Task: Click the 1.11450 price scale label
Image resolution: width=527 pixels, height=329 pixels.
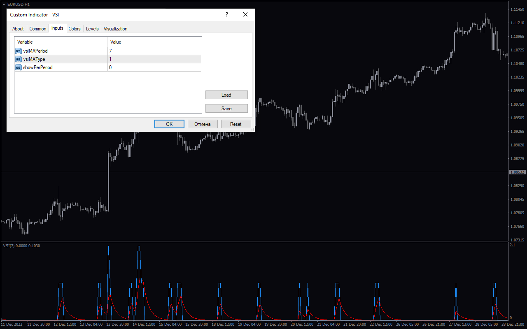Action: tap(517, 9)
